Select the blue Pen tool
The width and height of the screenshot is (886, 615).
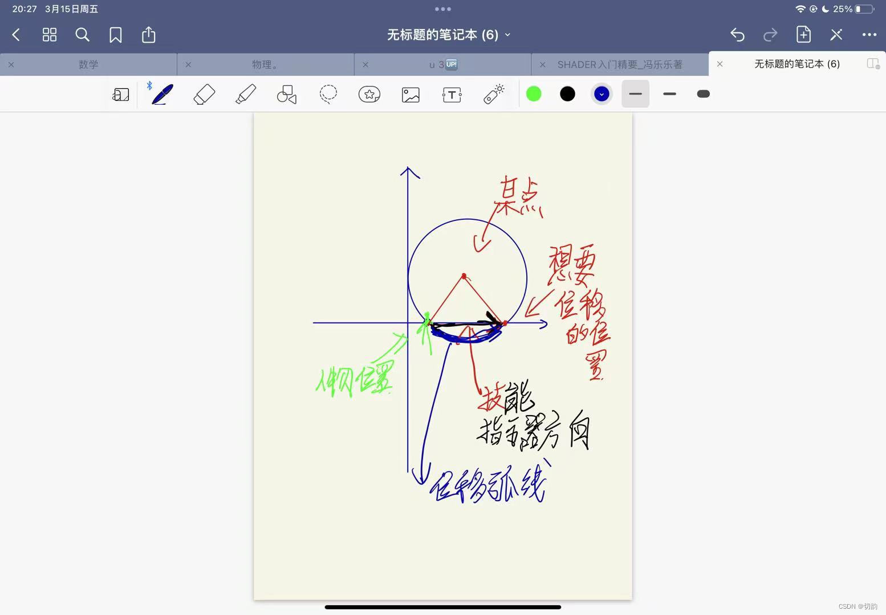click(x=162, y=94)
